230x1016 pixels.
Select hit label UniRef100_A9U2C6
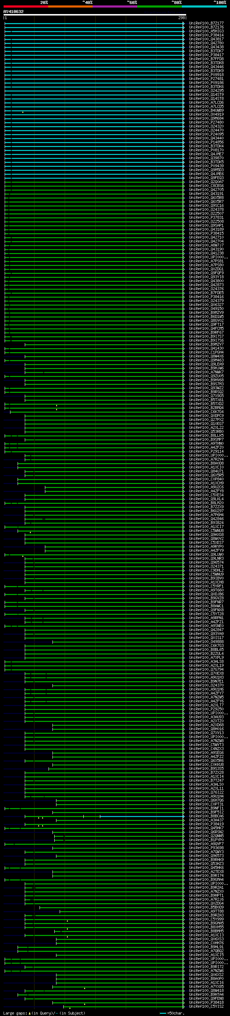pos(206,487)
